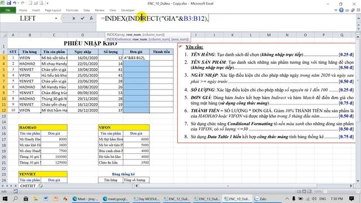
Task: Switch to Page Break Preview in status bar
Action: click(x=309, y=192)
